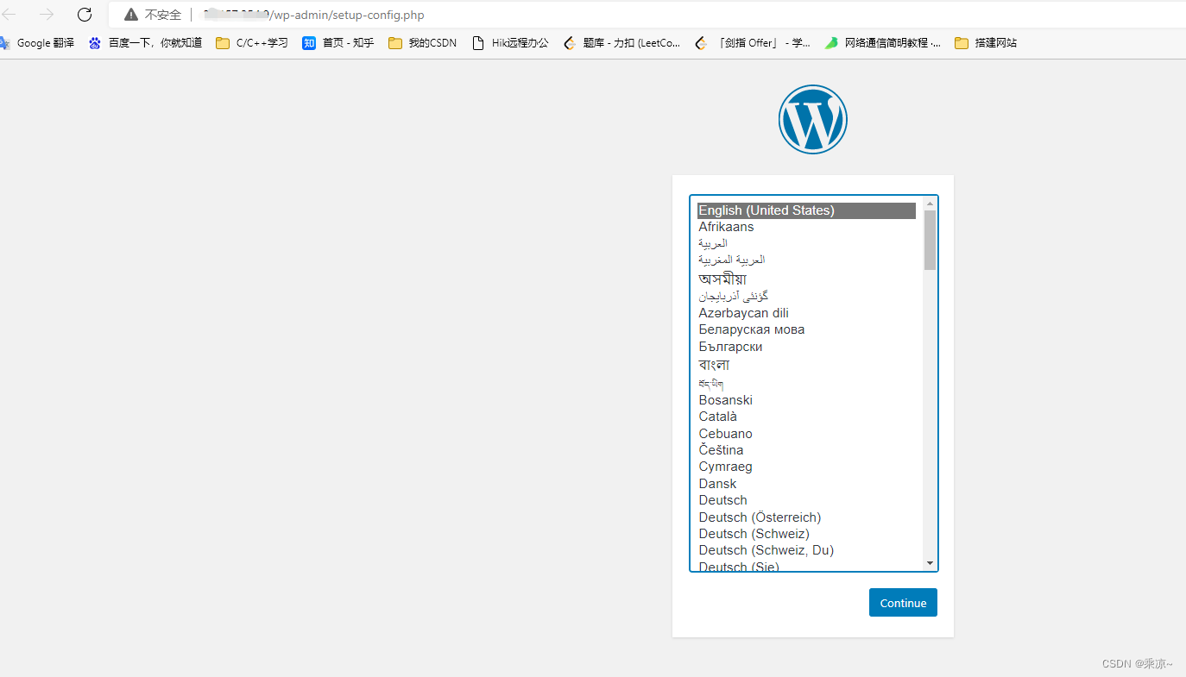Select বাংলা language option

pyautogui.click(x=806, y=365)
